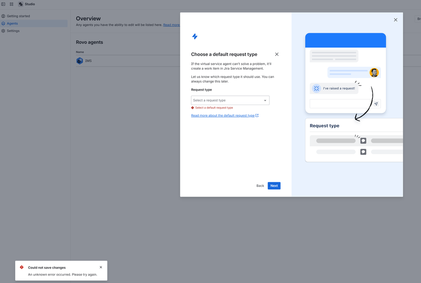Click the Next button

tap(274, 186)
